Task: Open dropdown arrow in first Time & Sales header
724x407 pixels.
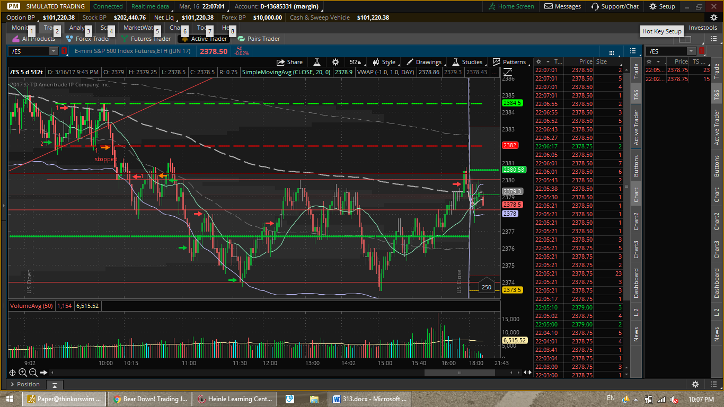Action: [548, 62]
